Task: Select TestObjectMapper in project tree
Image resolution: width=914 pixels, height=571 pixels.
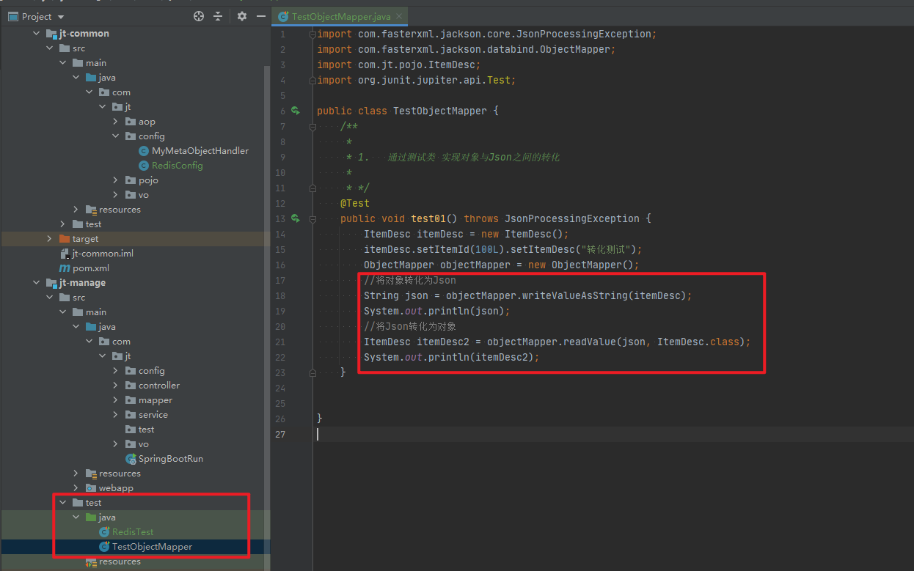Action: click(152, 547)
